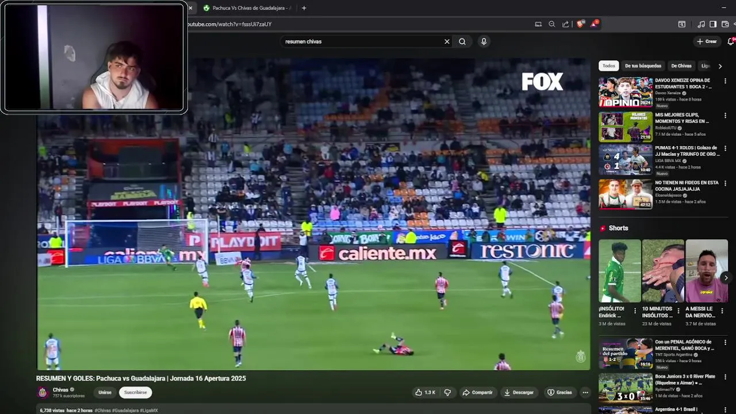Close the browser tab left of Pachuca tab
Viewport: 736px width, 414px height.
[190, 8]
